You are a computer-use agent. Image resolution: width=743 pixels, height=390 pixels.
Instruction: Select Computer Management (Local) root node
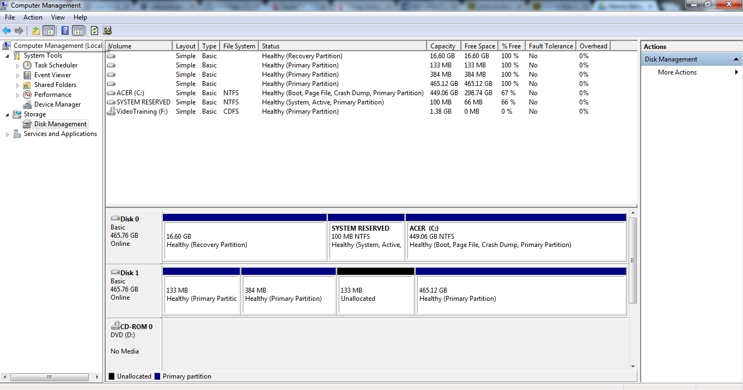[x=57, y=46]
